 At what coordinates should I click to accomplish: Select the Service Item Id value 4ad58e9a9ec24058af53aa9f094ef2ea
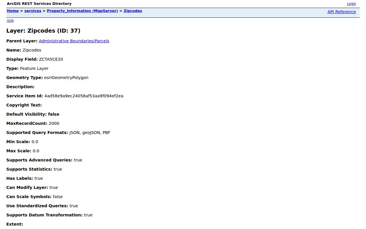84,96
